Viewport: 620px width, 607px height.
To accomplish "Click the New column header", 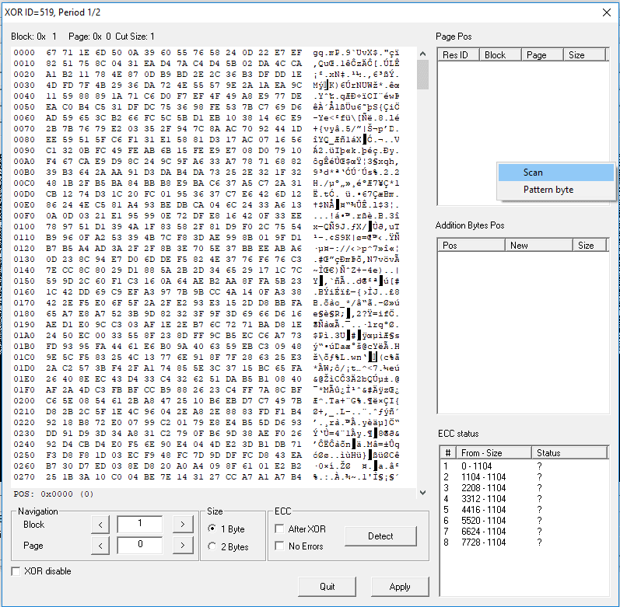I will tap(539, 246).
